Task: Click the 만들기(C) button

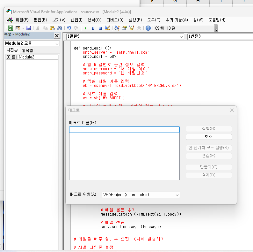Action: [x=209, y=167]
